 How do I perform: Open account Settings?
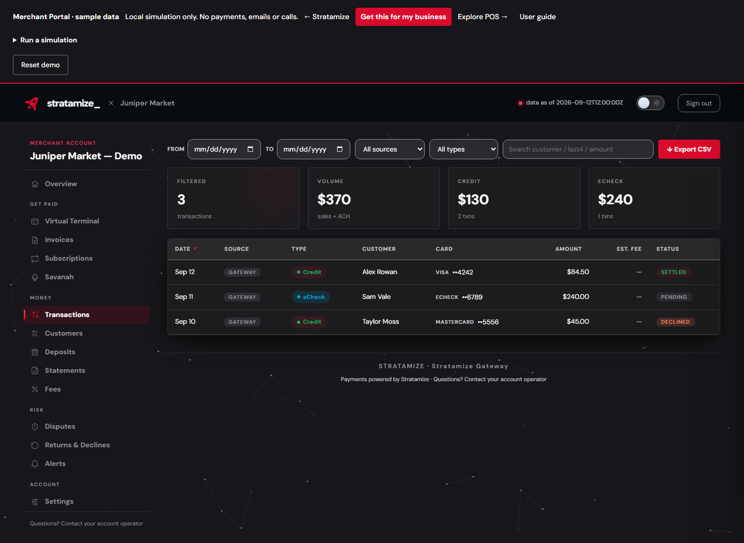click(87, 502)
